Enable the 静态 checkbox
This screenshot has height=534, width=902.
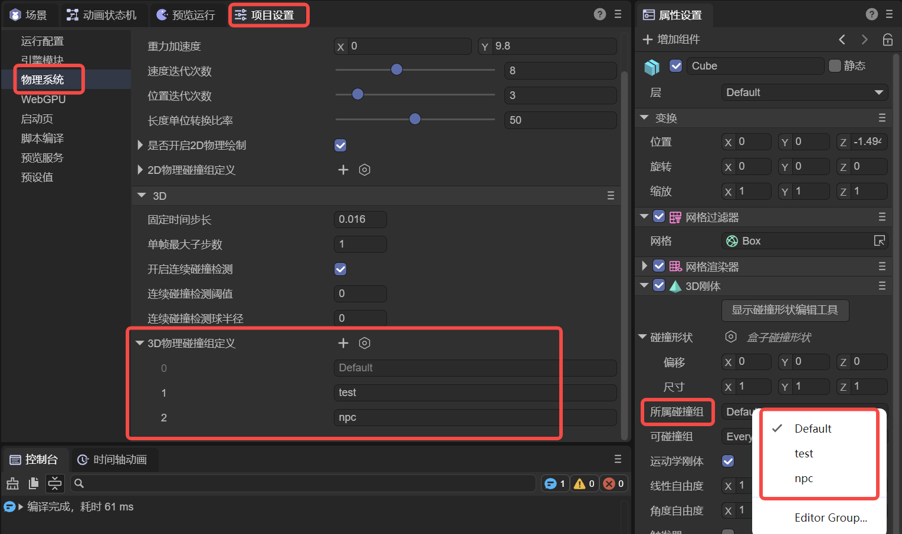pos(835,66)
